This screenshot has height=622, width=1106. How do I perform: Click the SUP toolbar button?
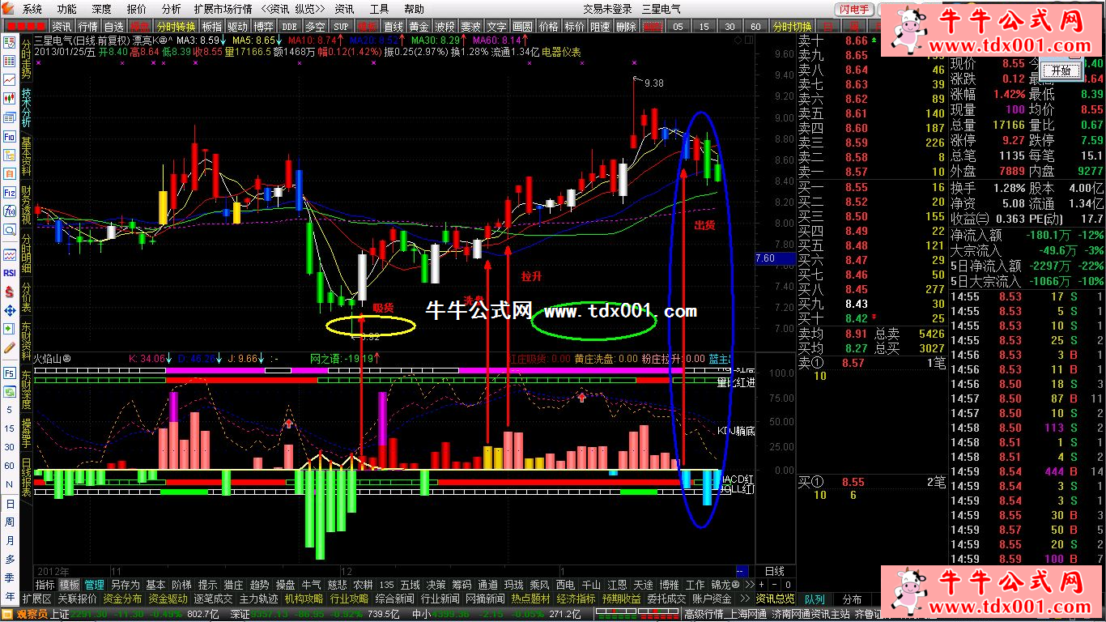point(341,27)
